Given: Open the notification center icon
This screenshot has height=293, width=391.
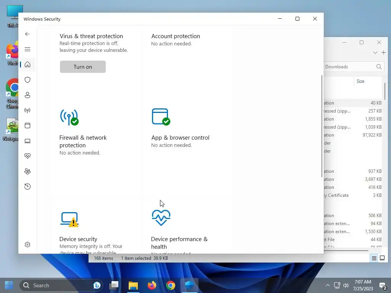Looking at the screenshot, I should [383, 285].
